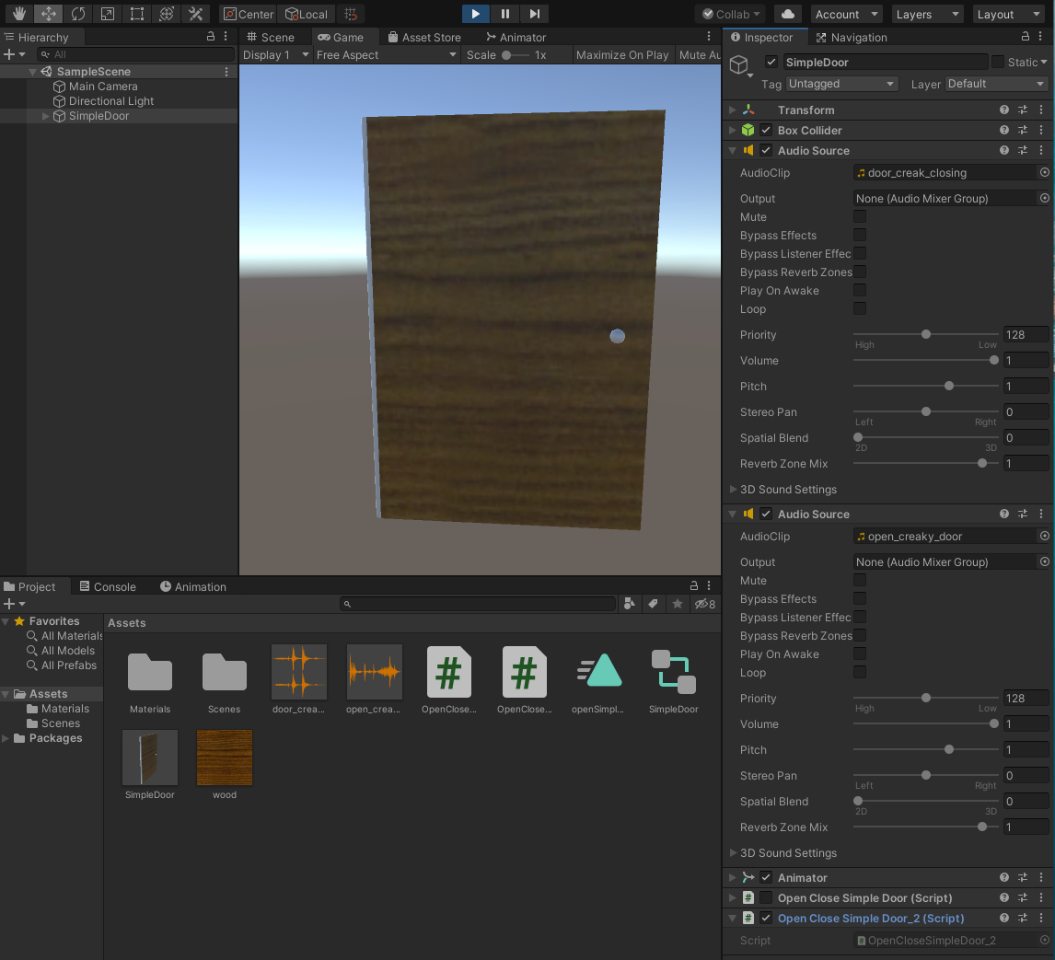Disable Open Close Simple Door_2 script
1055x960 pixels.
pyautogui.click(x=766, y=918)
